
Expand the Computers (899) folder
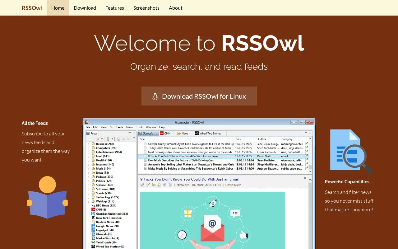pyautogui.click(x=88, y=148)
